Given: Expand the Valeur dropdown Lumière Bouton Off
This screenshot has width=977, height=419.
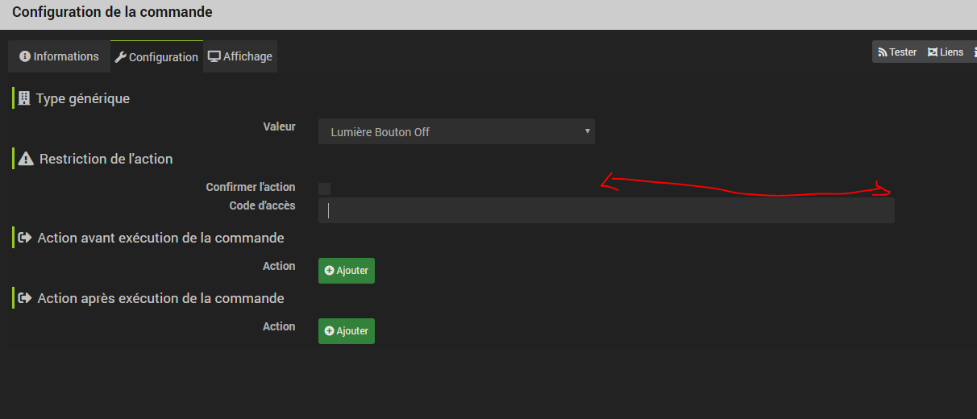Looking at the screenshot, I should pyautogui.click(x=456, y=131).
